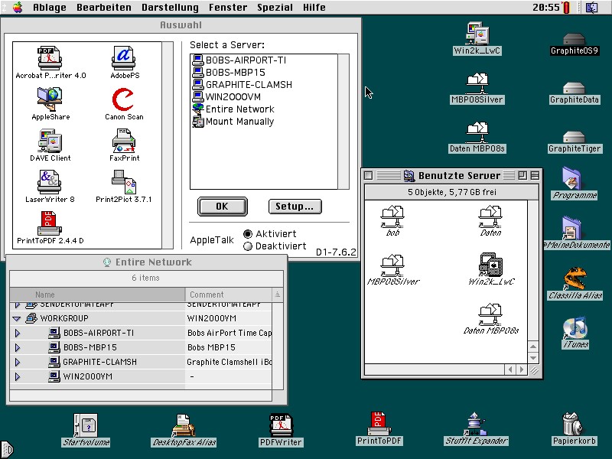Open the Spezial menu
This screenshot has width=612, height=459.
pyautogui.click(x=275, y=8)
